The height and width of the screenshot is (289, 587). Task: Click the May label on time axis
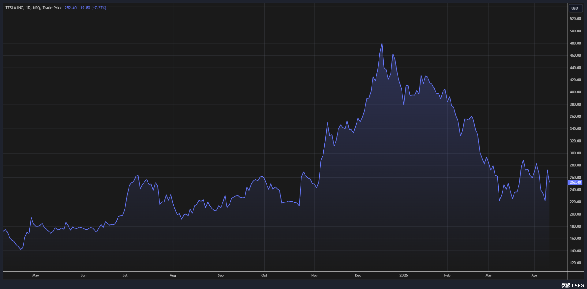36,275
